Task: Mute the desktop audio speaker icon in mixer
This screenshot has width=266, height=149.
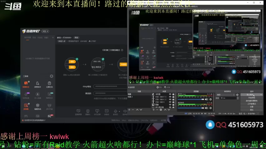Action: (206, 108)
